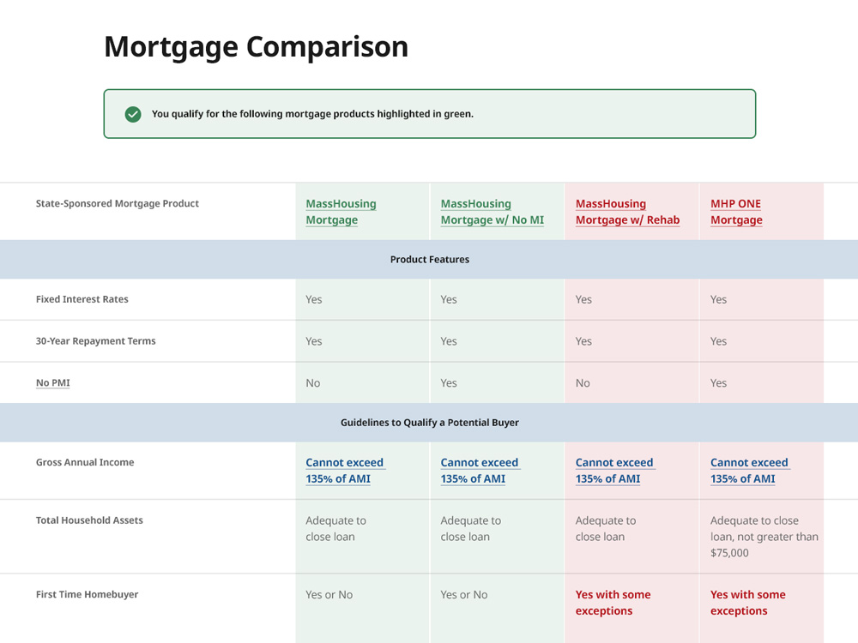
Task: Select the First Time Homebuyer row label
Action: [x=87, y=594]
